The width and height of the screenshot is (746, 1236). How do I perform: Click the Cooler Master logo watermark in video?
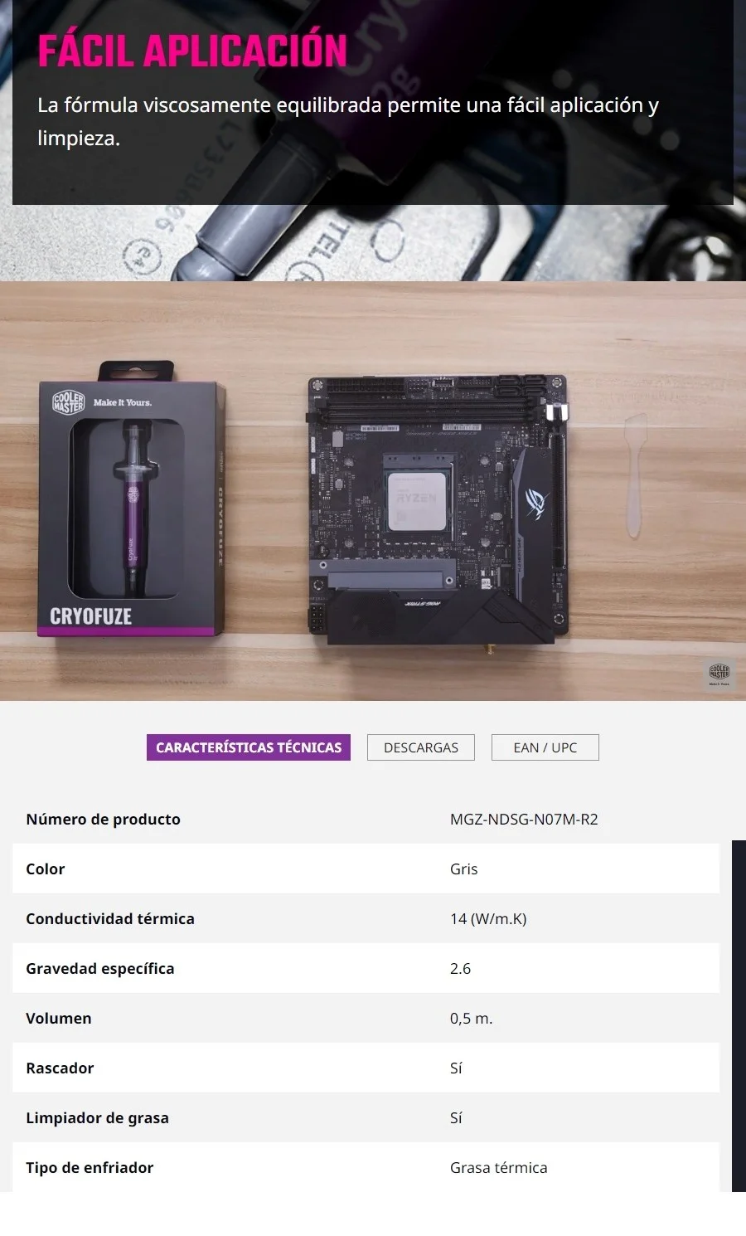719,674
